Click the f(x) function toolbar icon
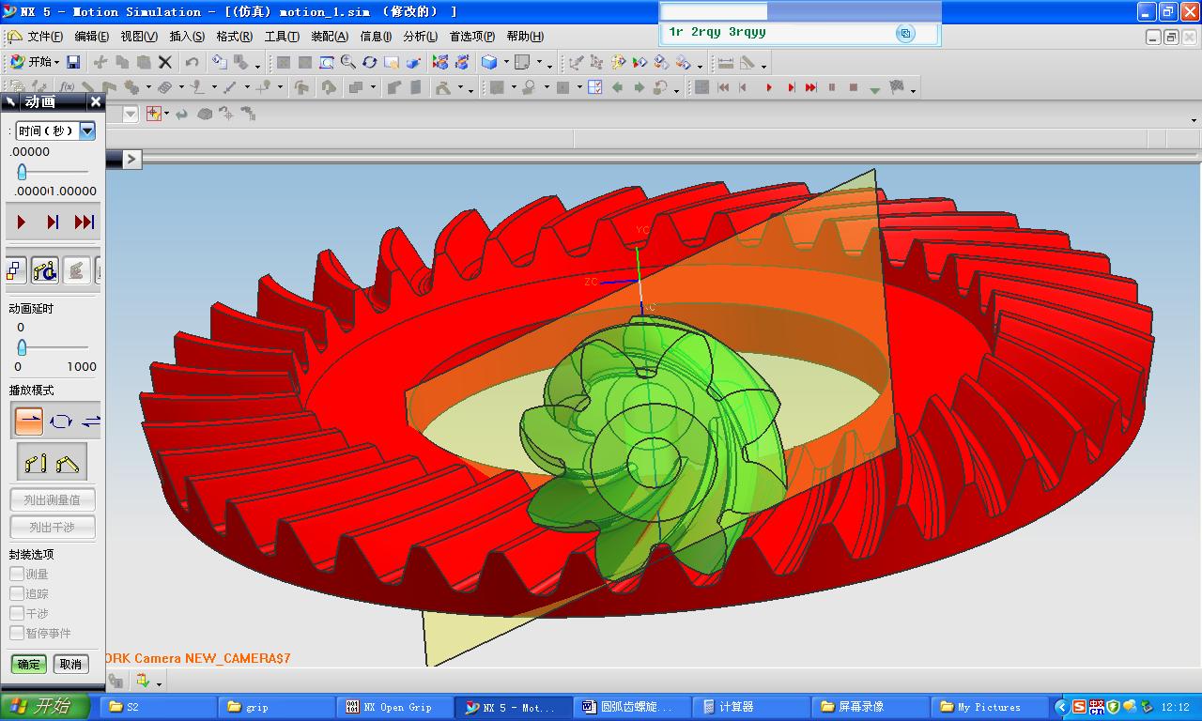Screen dimensions: 1202x721 click(x=67, y=87)
